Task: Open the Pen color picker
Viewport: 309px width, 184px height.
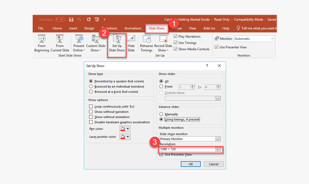Action: pos(125,129)
